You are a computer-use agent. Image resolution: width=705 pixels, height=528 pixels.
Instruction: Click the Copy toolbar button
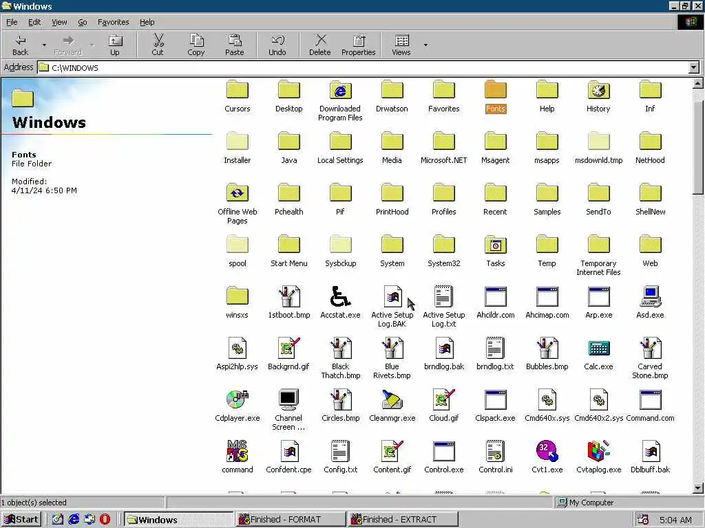tap(196, 45)
